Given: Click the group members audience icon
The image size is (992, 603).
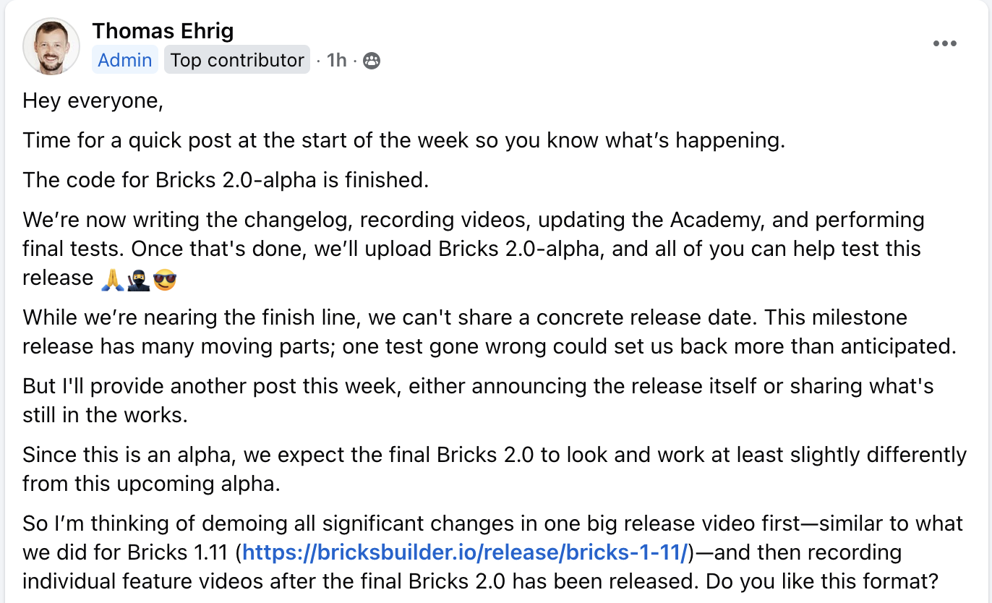Looking at the screenshot, I should 371,61.
